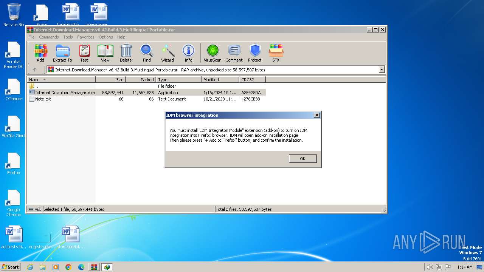The width and height of the screenshot is (484, 272).
Task: Open Skype desktop shortcut
Action: click(42, 15)
